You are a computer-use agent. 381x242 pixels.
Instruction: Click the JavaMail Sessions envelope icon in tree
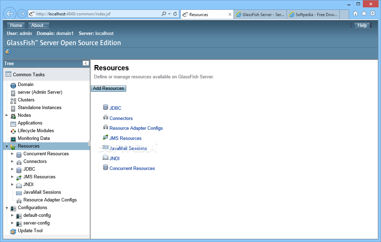click(x=19, y=193)
